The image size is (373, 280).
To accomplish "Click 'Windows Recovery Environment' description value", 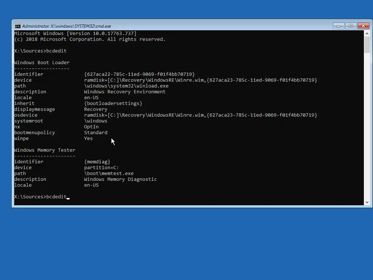I will (x=125, y=92).
